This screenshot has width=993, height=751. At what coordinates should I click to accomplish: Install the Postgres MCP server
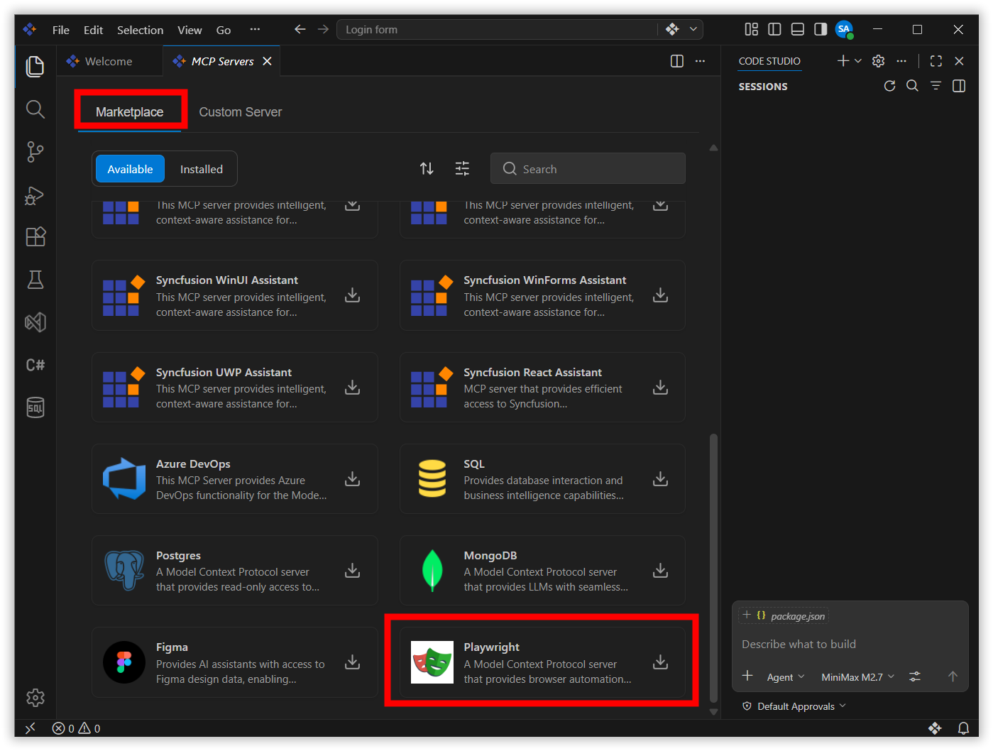coord(352,570)
